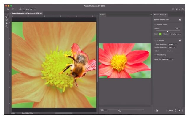Select the Hand tool

pyautogui.click(x=7, y=23)
